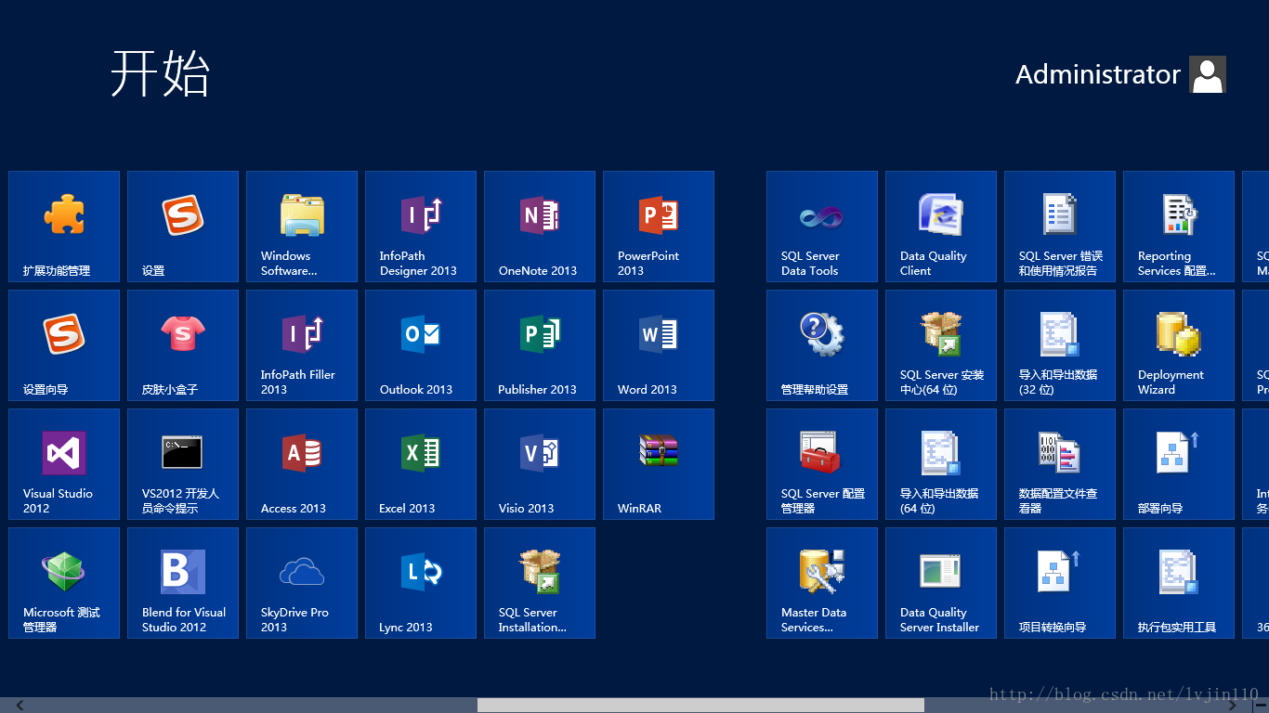The height and width of the screenshot is (713, 1269).
Task: Launch OneNote 2013
Action: (x=540, y=227)
